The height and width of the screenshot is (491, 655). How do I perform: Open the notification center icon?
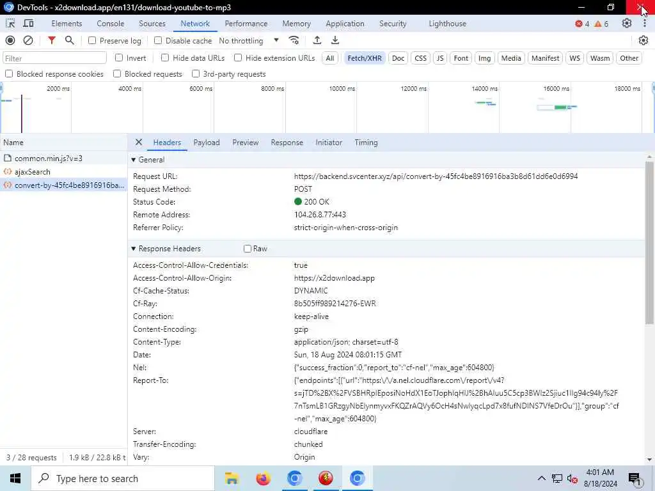pyautogui.click(x=635, y=479)
